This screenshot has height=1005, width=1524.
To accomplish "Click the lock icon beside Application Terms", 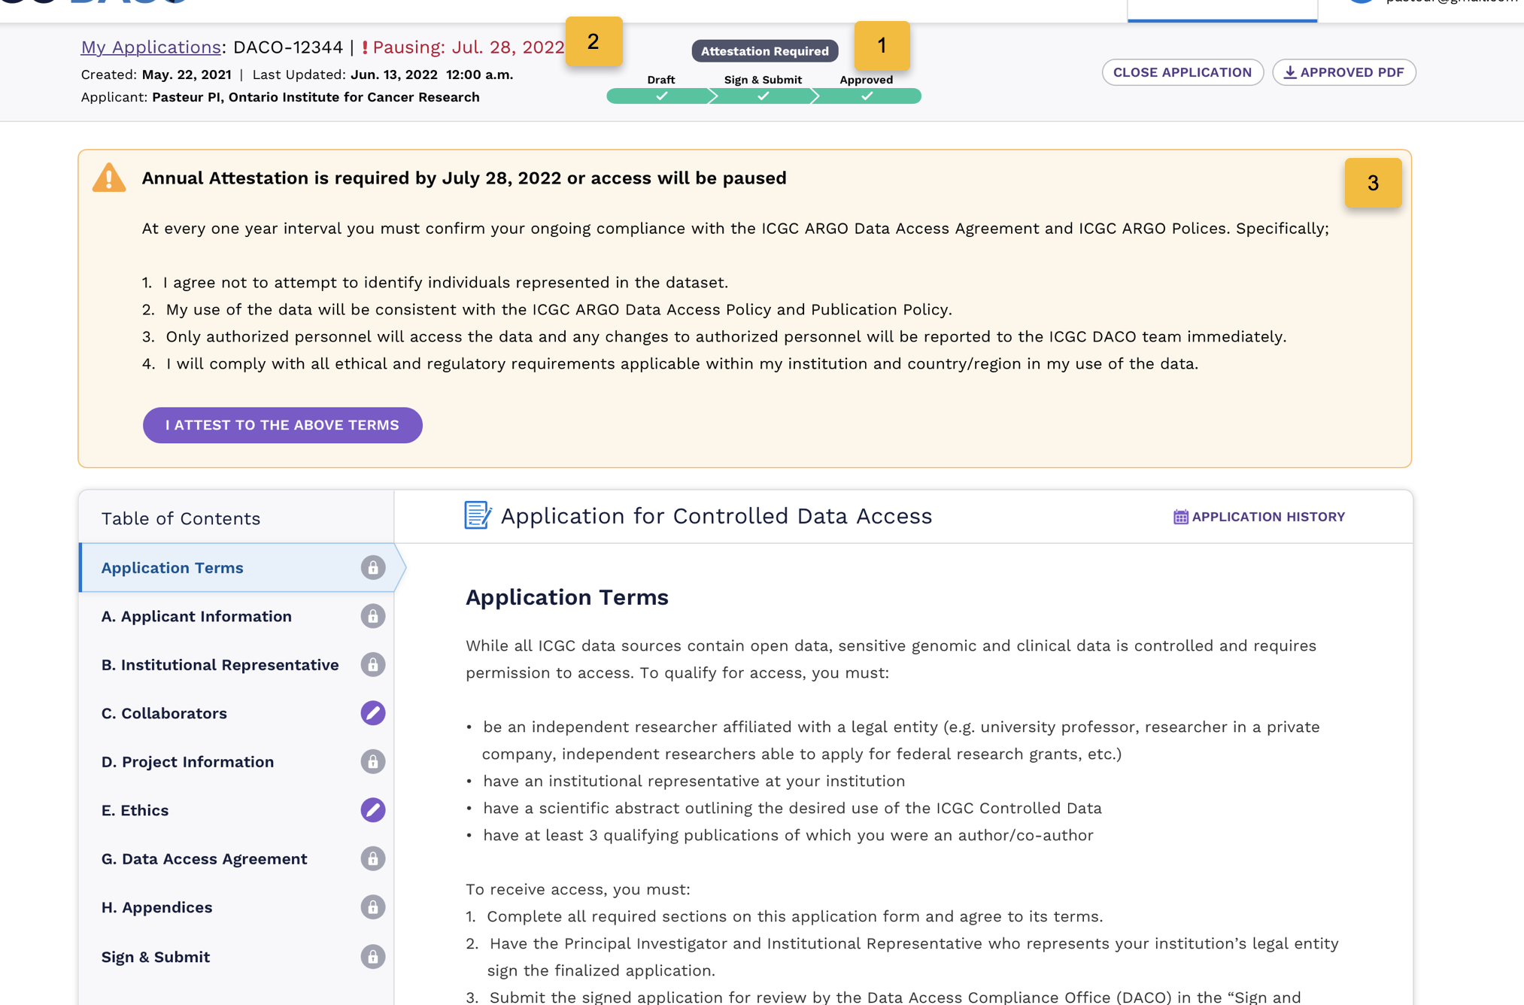I will pyautogui.click(x=374, y=568).
